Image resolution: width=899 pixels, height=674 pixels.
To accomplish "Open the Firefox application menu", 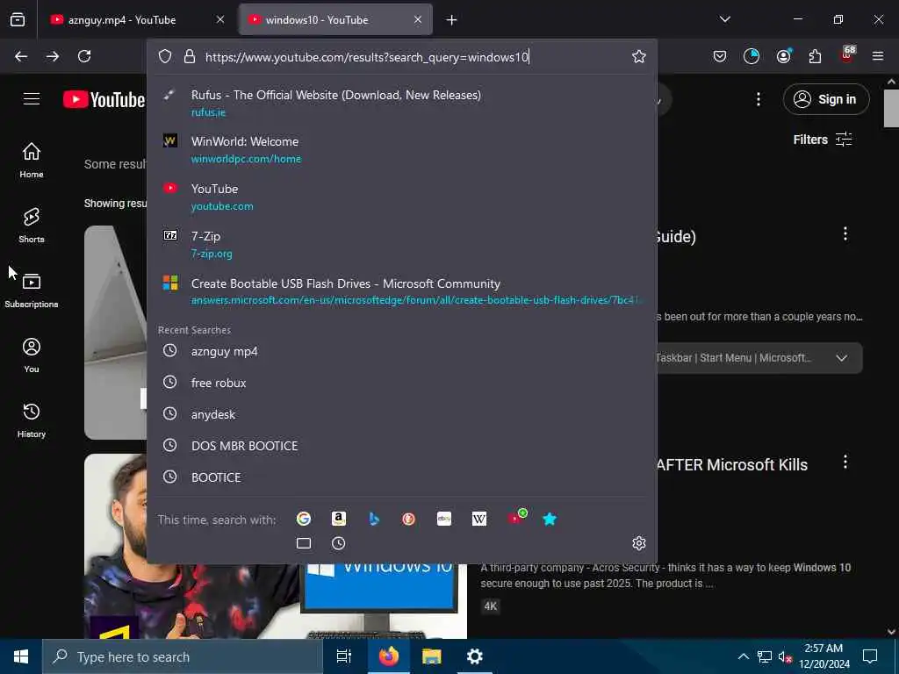I will point(878,56).
